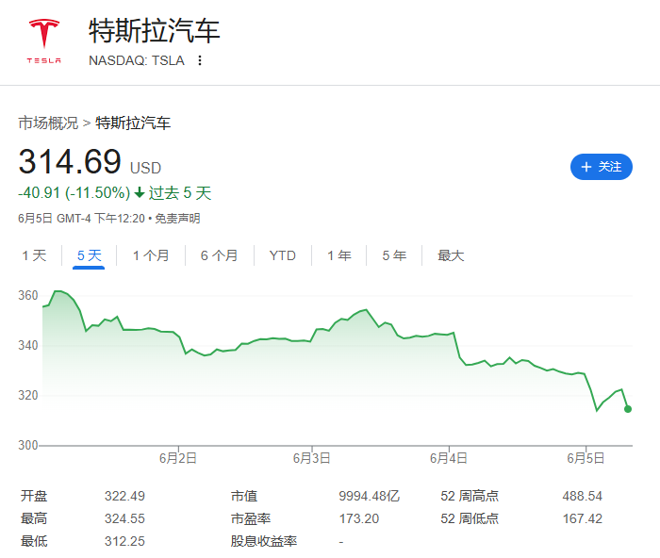Screen dimensions: 660x558
Task: Show the 最大 range tab
Action: (x=451, y=255)
